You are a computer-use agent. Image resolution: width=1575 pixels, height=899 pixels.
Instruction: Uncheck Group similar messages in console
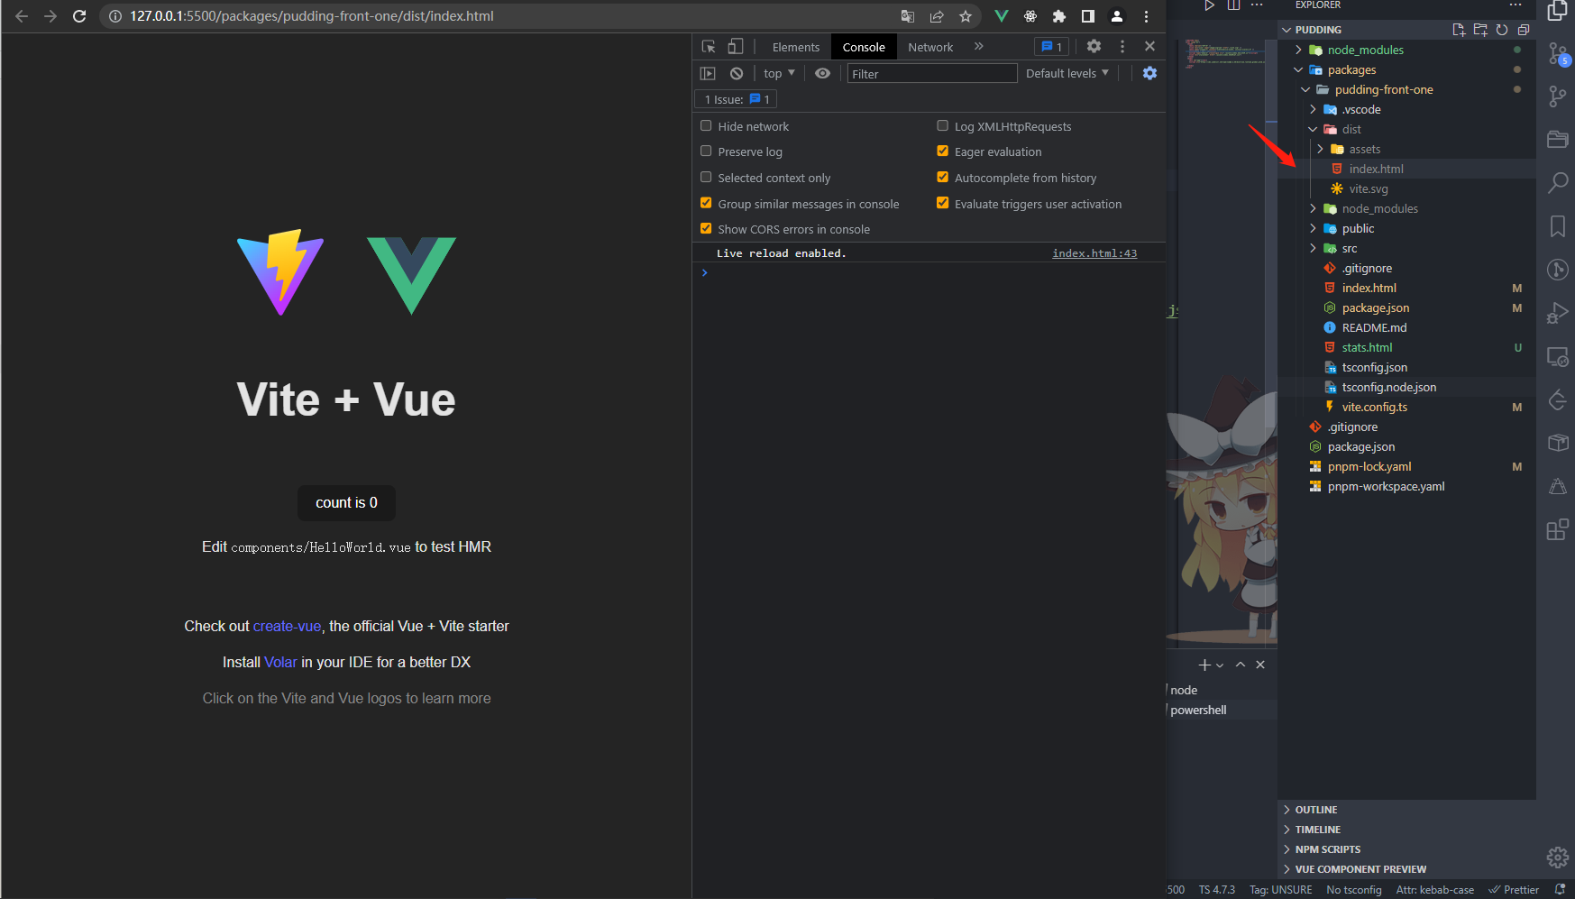point(706,204)
